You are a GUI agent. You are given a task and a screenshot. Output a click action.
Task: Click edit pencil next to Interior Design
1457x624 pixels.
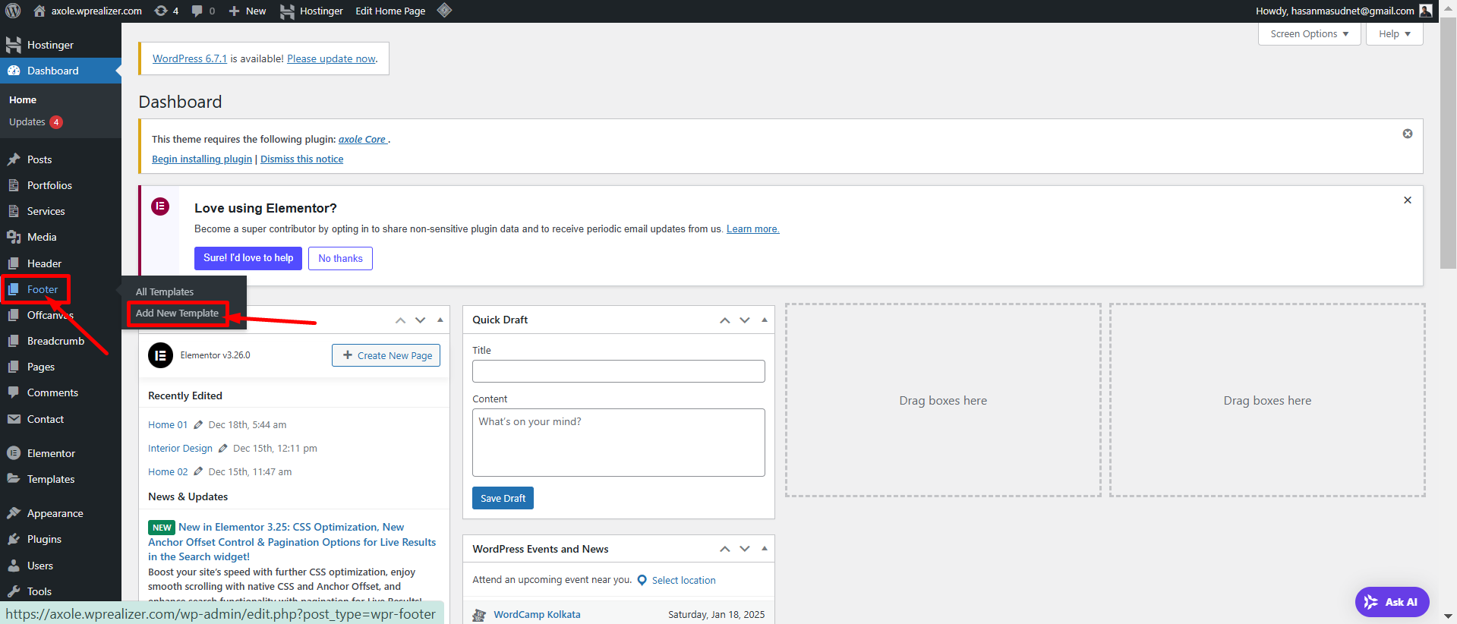pos(223,448)
